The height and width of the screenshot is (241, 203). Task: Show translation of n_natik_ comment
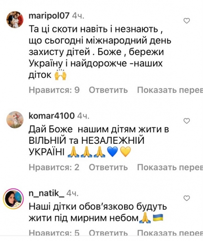(x=170, y=233)
